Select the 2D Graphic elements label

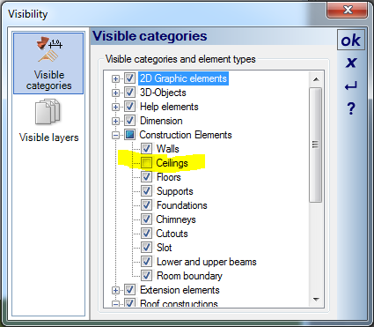[183, 78]
